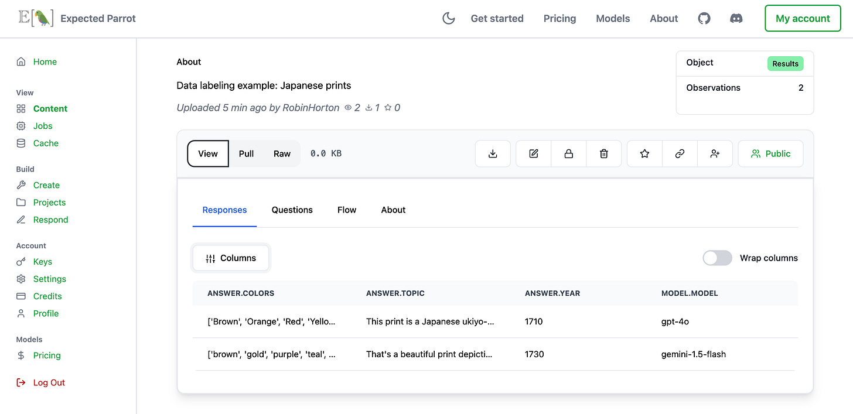Screen dimensions: 853x414
Task: Click the 1730 year cell
Action: (x=534, y=354)
